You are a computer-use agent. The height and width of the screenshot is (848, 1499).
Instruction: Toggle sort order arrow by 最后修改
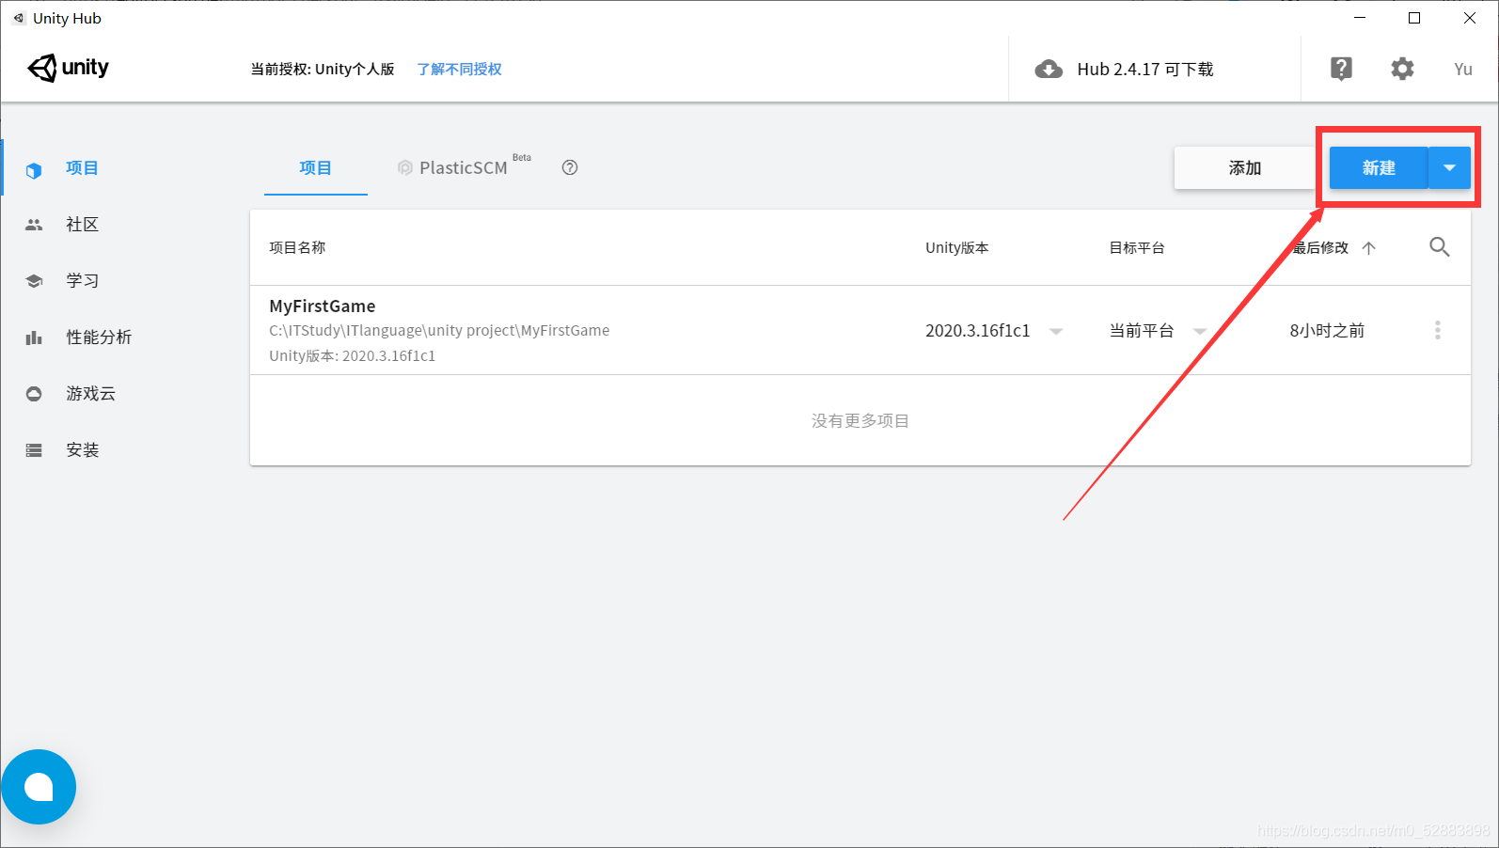[1368, 248]
